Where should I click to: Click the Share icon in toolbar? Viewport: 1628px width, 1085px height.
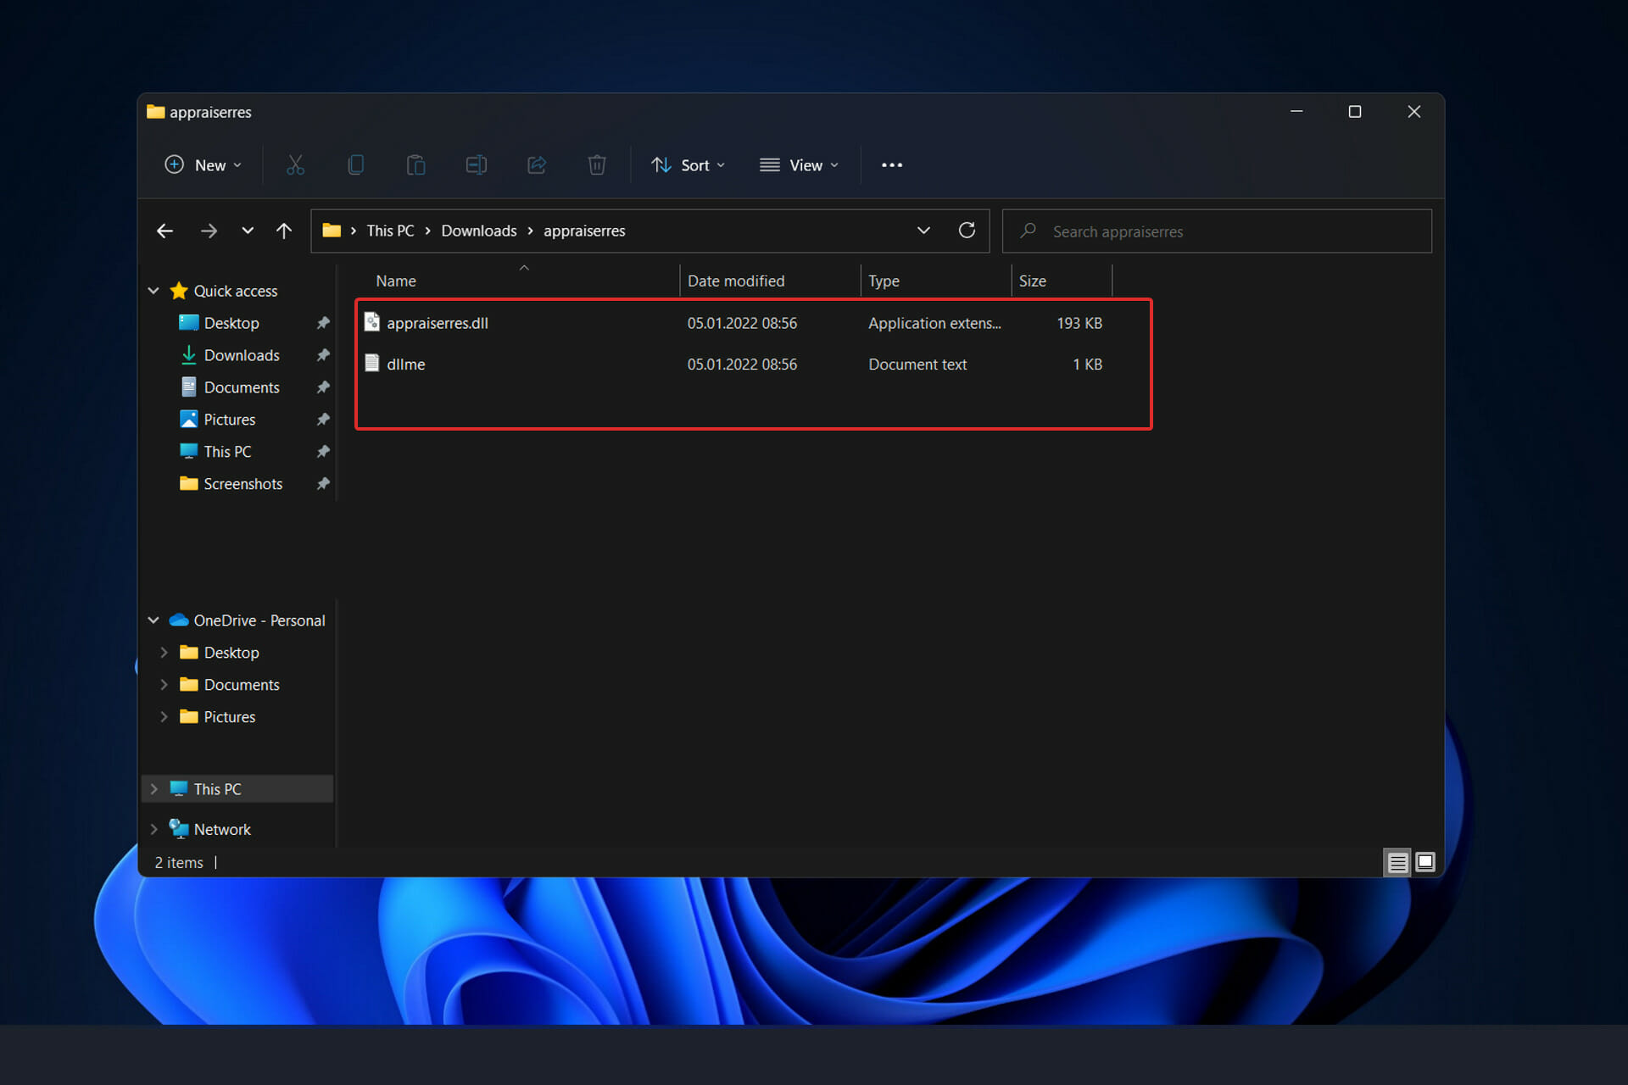click(x=537, y=165)
